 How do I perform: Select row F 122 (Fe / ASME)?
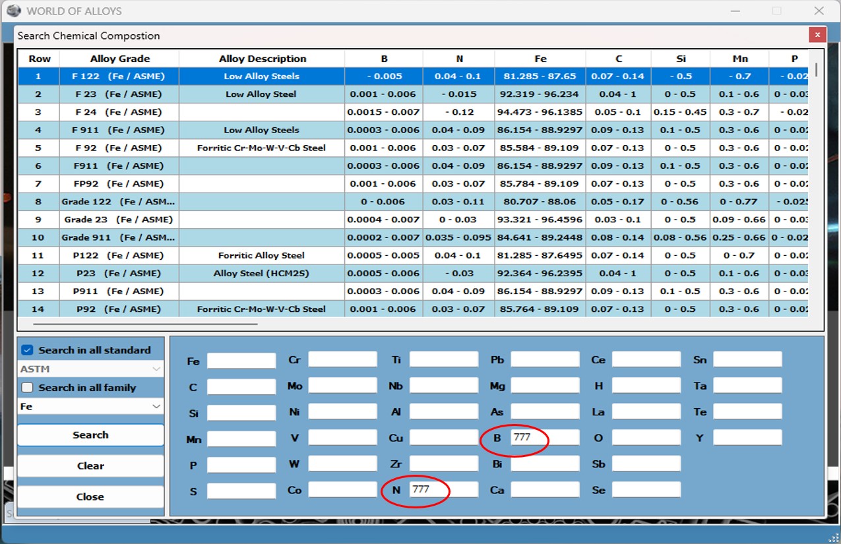click(x=414, y=76)
